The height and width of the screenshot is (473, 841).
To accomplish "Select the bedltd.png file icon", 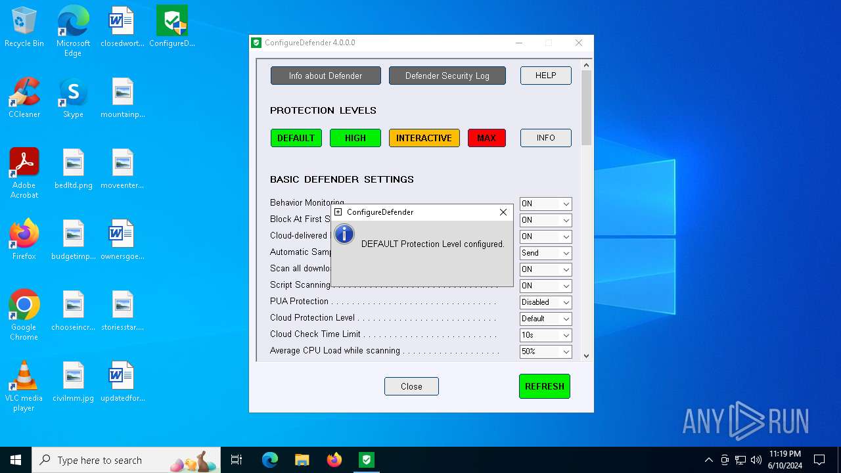I will [x=73, y=169].
